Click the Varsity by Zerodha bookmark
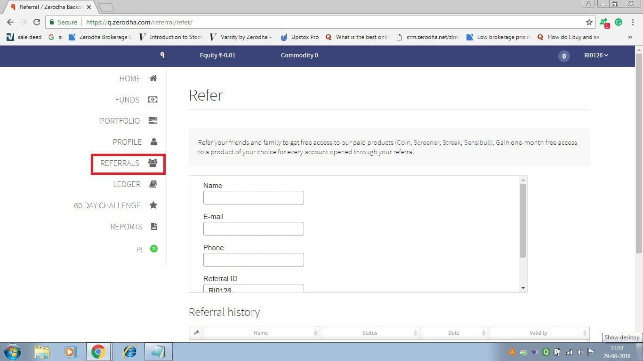The width and height of the screenshot is (643, 361). 241,37
